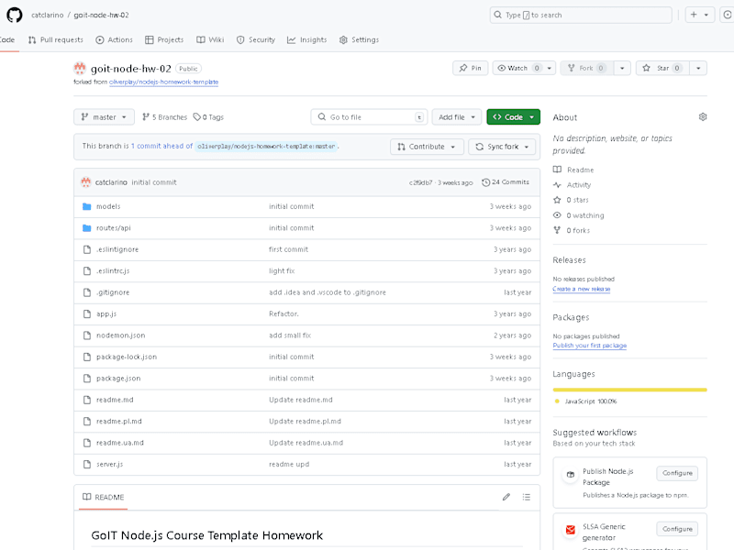Click the file icon beside nodemon.json
734x550 pixels.
pyautogui.click(x=86, y=335)
